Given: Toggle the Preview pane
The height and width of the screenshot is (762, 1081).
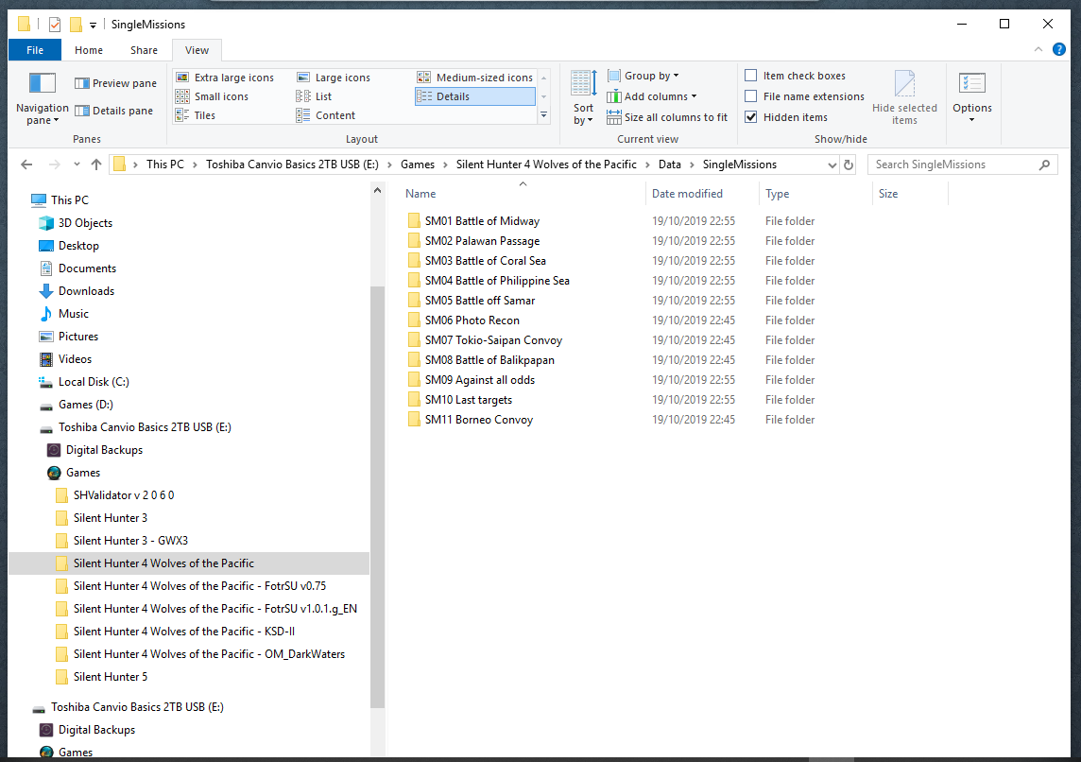Looking at the screenshot, I should click(116, 83).
